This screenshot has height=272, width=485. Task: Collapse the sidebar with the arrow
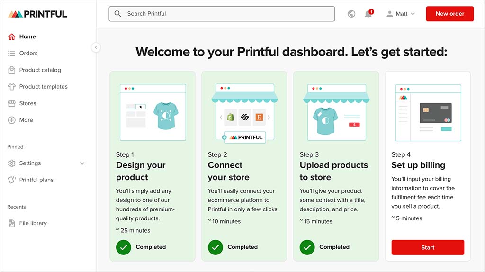[x=96, y=47]
